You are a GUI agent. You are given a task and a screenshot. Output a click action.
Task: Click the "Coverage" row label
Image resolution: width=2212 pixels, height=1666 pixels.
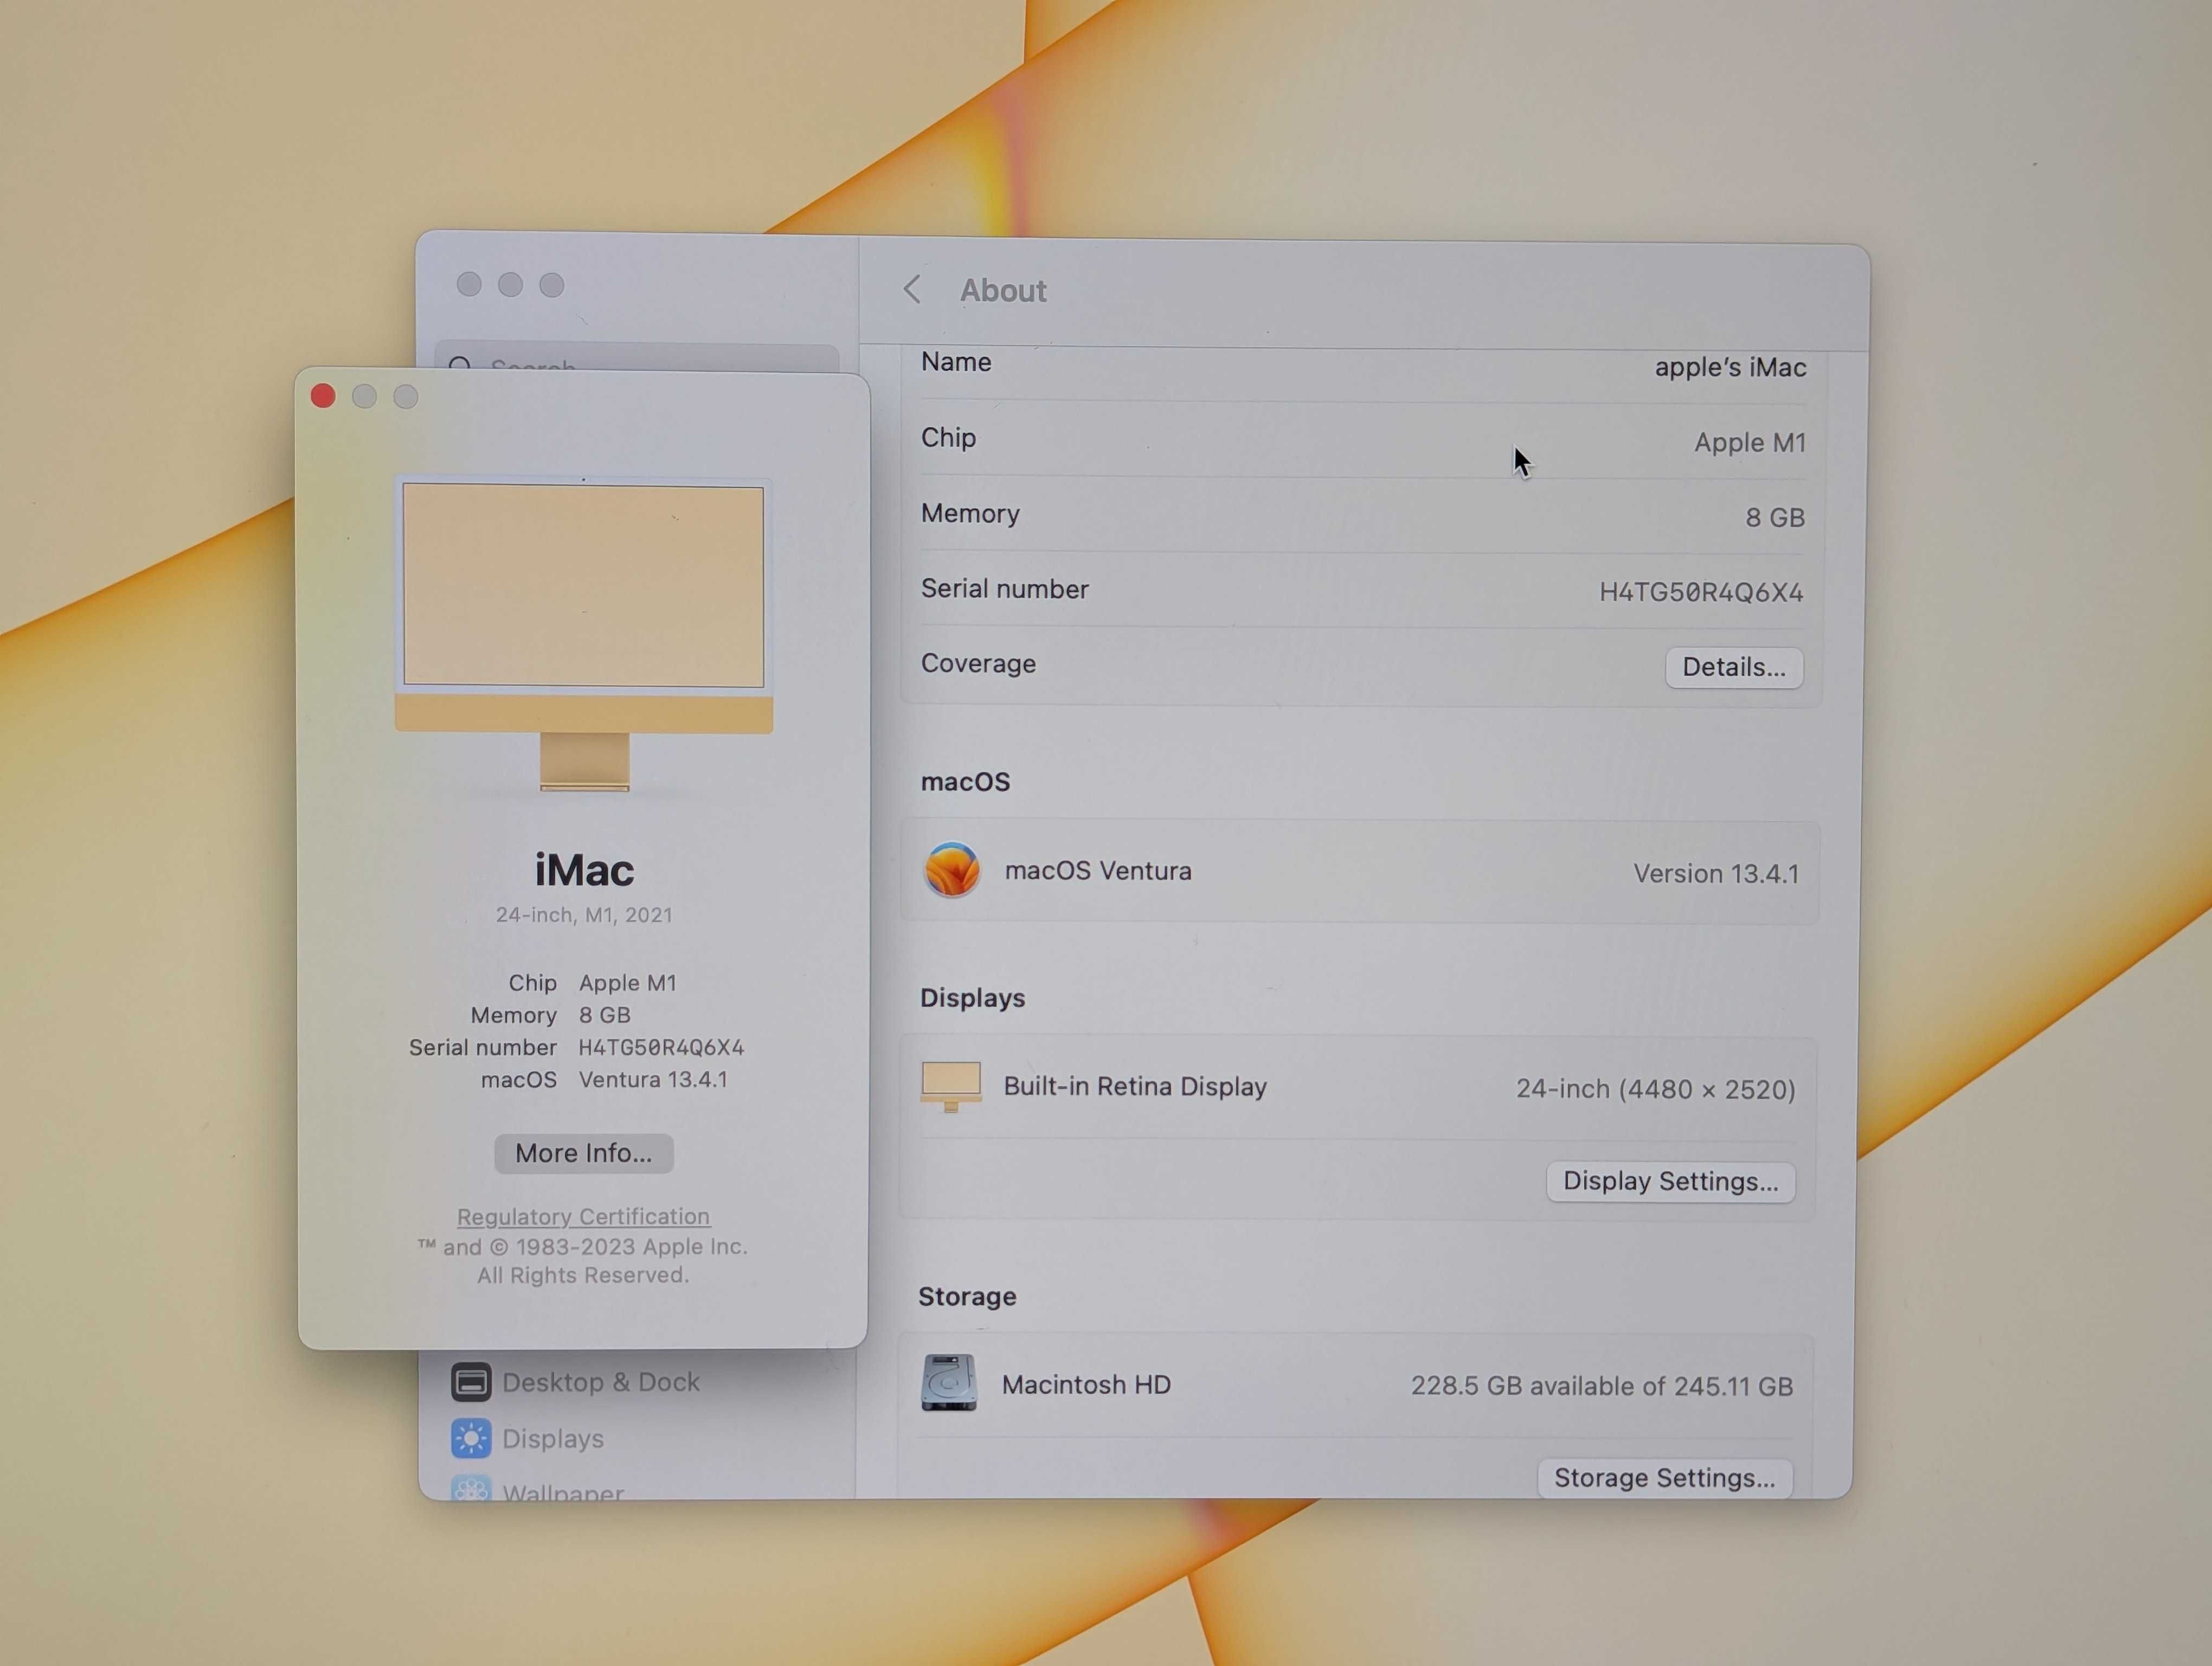point(978,663)
